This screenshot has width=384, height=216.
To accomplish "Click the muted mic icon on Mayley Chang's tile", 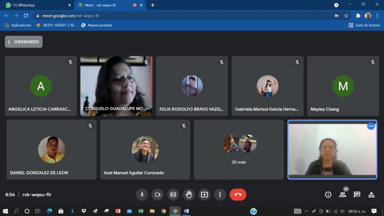I will 373,62.
